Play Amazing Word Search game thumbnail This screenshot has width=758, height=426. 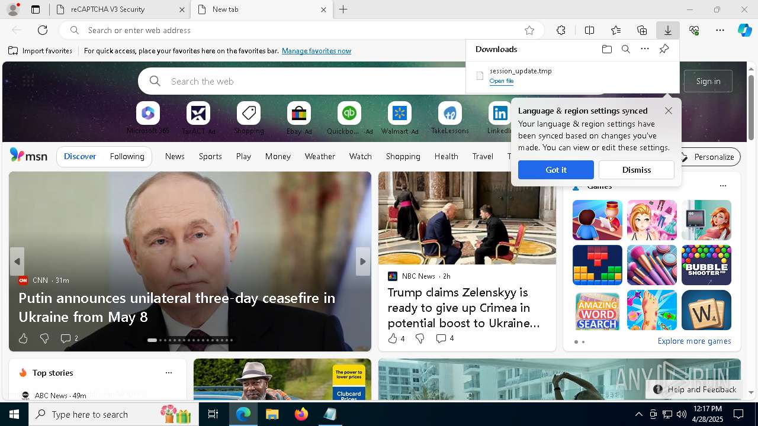click(598, 310)
